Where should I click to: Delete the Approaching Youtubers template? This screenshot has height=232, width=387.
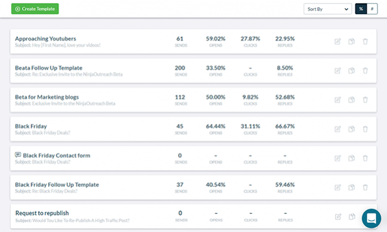coord(366,42)
